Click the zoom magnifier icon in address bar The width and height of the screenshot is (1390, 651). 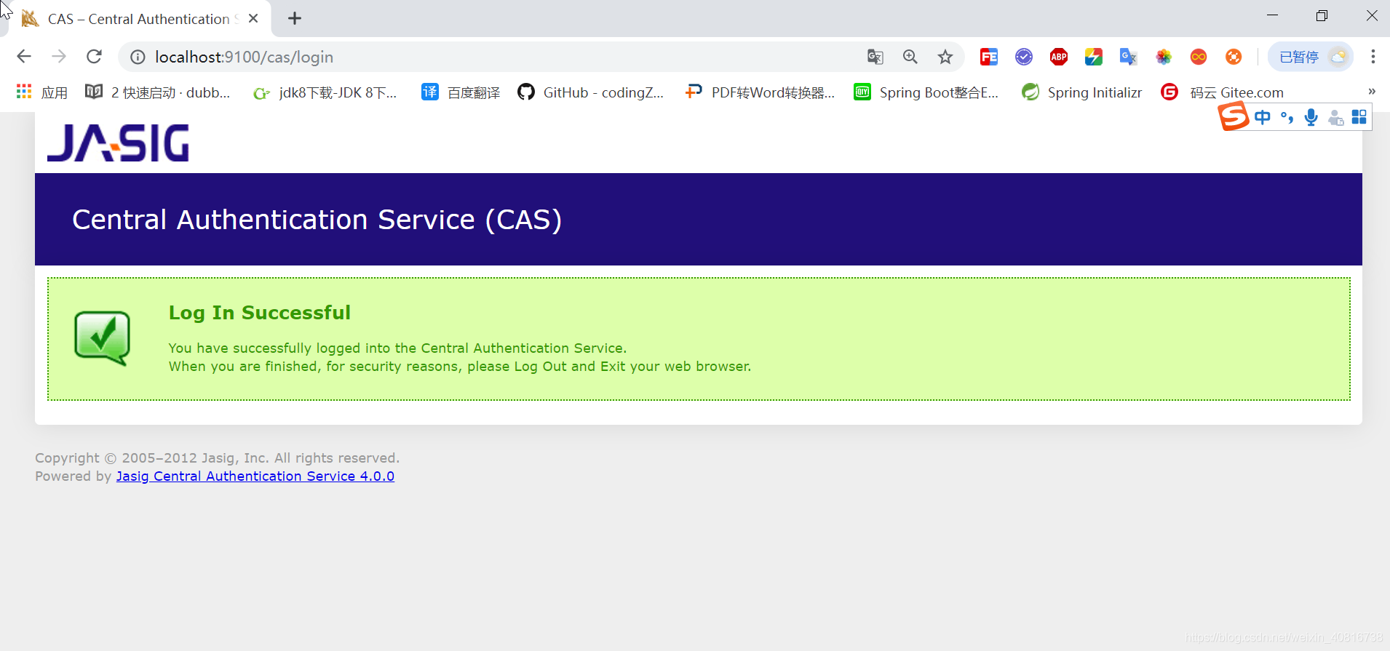910,57
